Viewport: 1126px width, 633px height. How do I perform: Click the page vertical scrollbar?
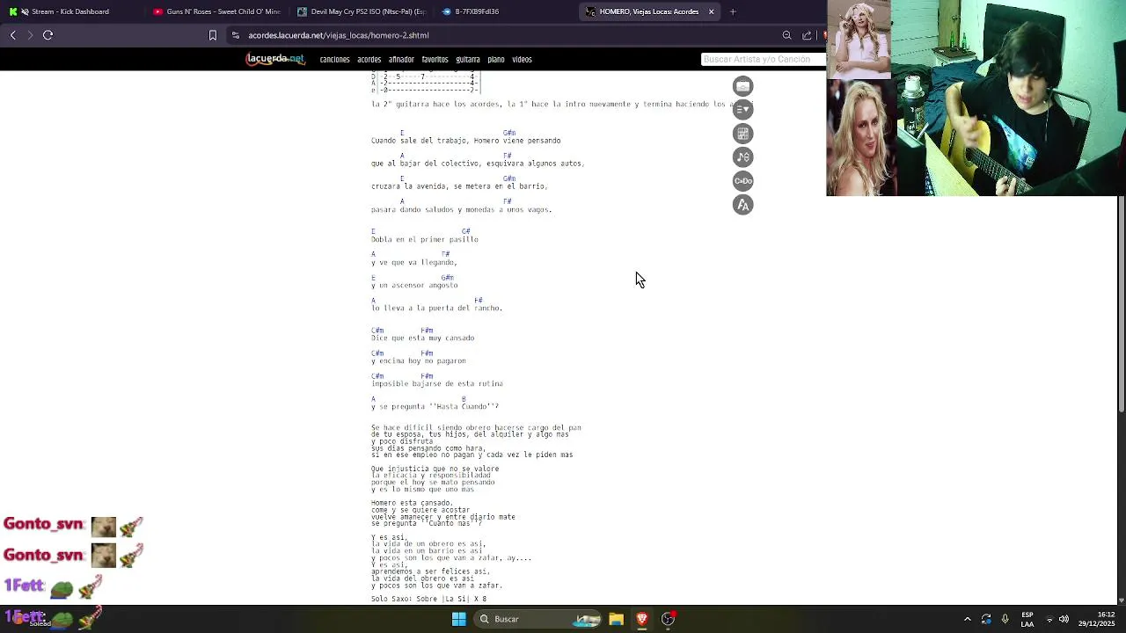tap(1121, 303)
